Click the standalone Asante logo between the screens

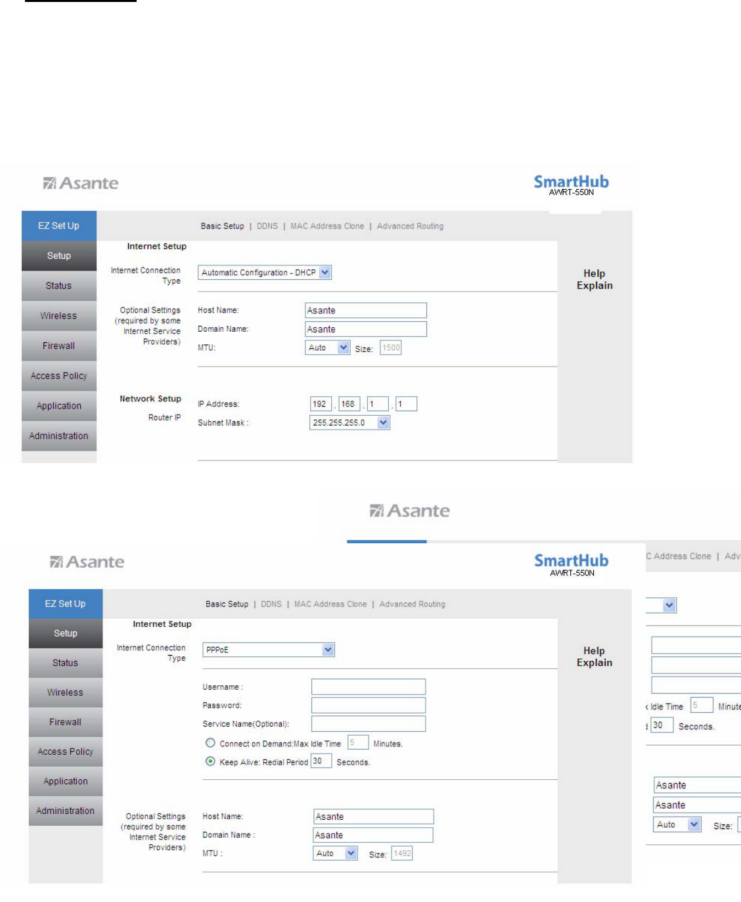(410, 510)
